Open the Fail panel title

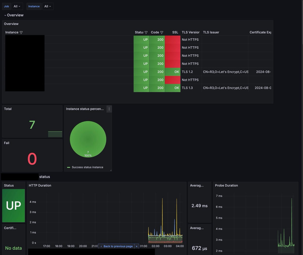pos(7,143)
